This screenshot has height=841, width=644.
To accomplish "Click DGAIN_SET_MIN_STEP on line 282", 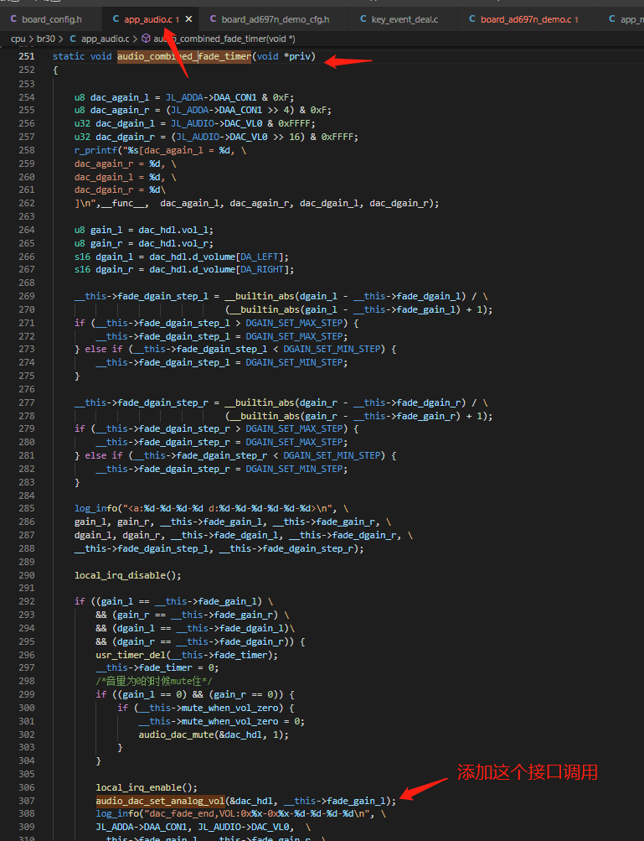I will 294,469.
